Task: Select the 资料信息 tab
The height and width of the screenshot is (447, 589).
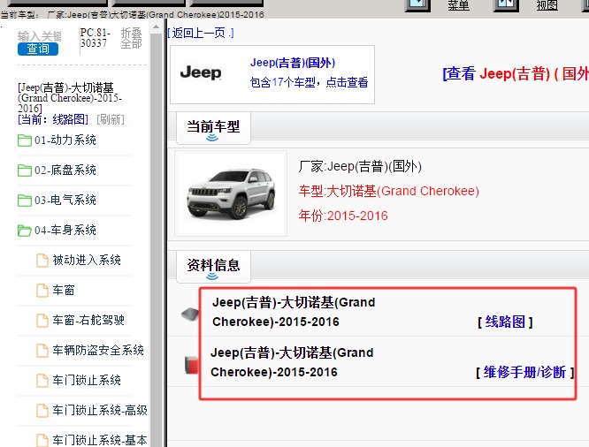Action: [x=213, y=267]
